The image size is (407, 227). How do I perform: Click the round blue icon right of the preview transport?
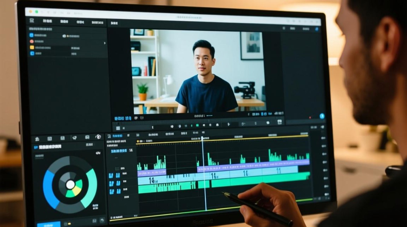tap(322, 116)
